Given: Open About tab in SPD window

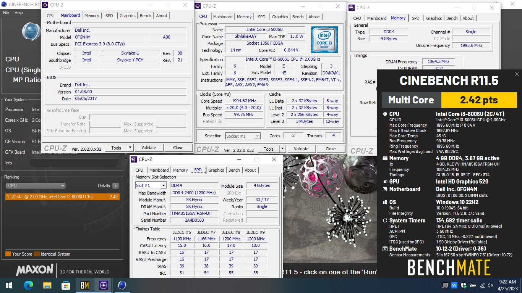Looking at the screenshot, I should tap(250, 170).
